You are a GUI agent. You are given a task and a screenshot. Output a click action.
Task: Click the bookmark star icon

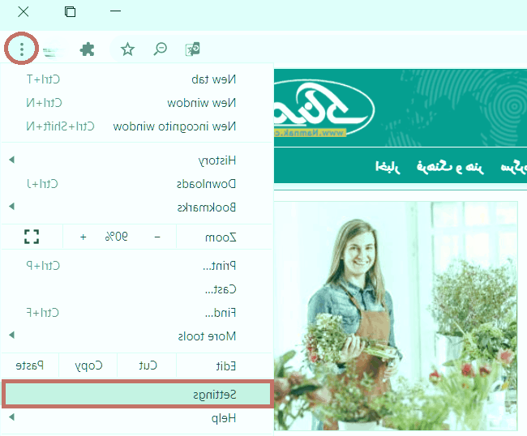click(x=127, y=49)
